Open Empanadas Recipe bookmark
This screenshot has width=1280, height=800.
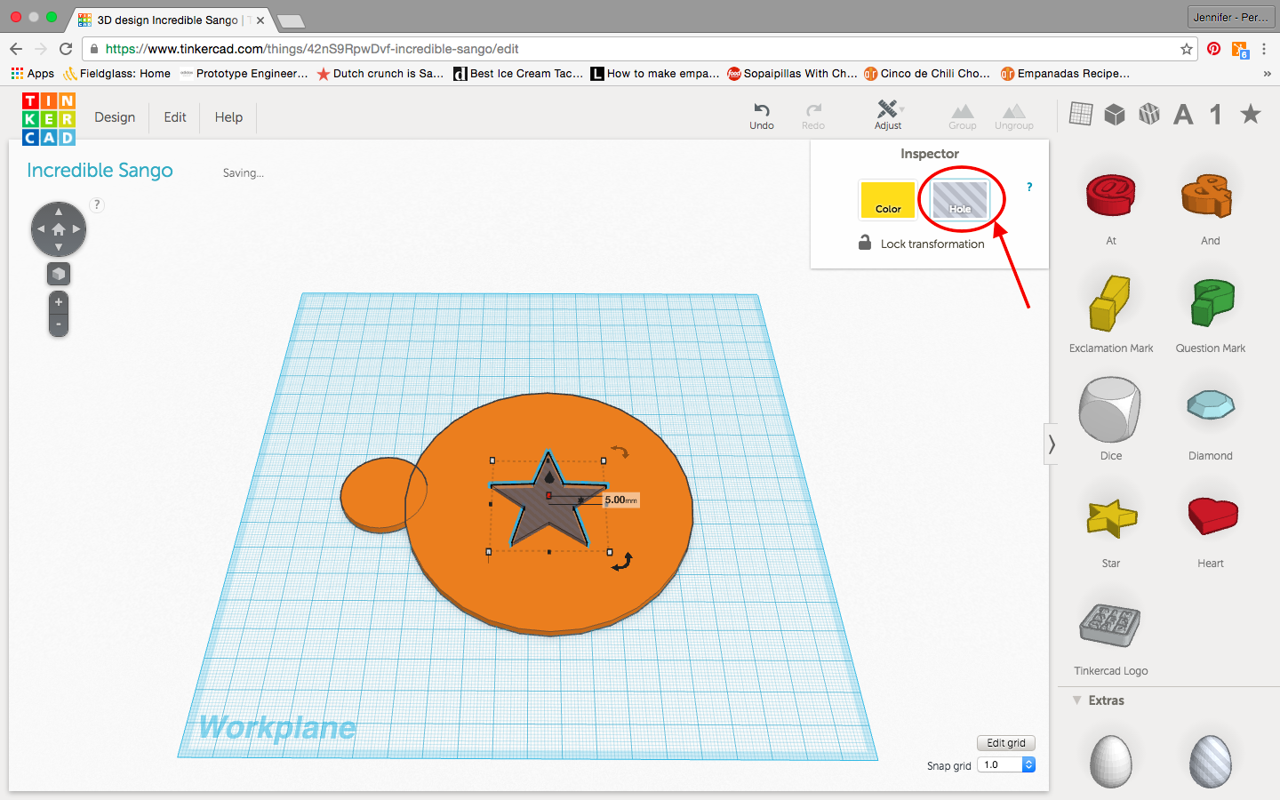[x=1066, y=74]
